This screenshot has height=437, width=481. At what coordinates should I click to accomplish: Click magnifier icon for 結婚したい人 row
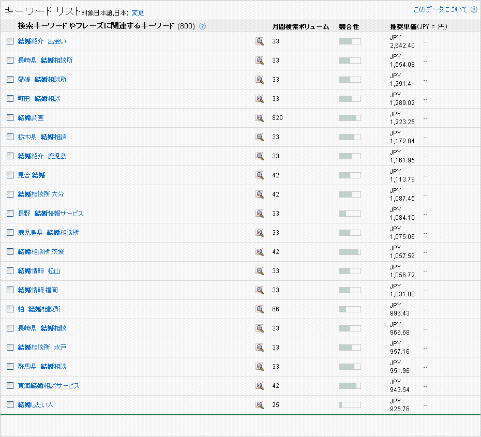(x=260, y=405)
